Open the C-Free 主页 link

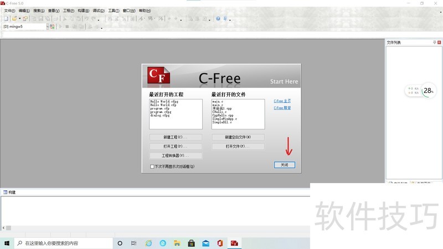coord(282,101)
